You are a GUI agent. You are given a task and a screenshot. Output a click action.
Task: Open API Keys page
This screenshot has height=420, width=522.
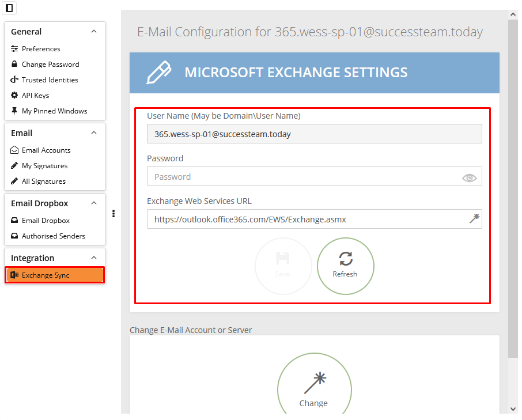tap(35, 96)
